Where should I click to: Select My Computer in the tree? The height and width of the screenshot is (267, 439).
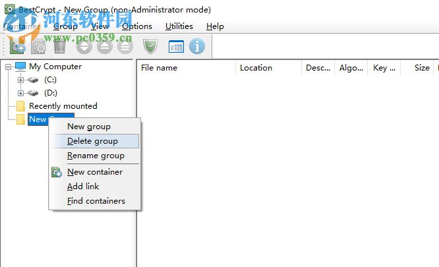click(x=55, y=67)
